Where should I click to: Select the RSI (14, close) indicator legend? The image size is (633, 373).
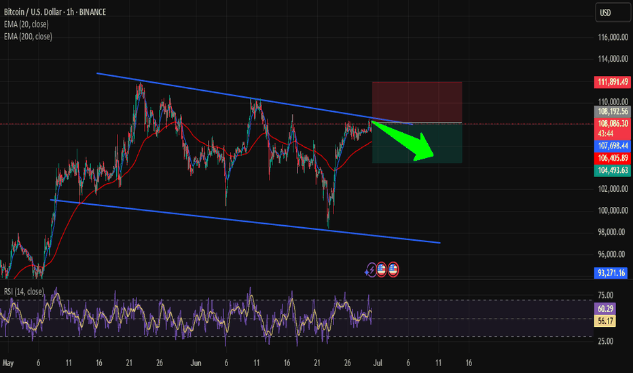coord(24,292)
